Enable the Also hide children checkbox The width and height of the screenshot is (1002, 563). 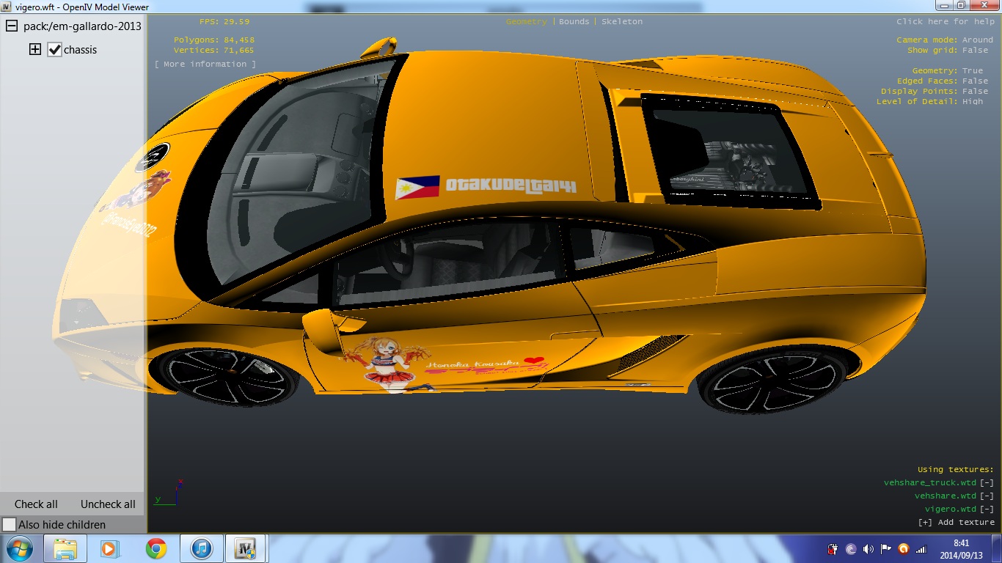9,525
